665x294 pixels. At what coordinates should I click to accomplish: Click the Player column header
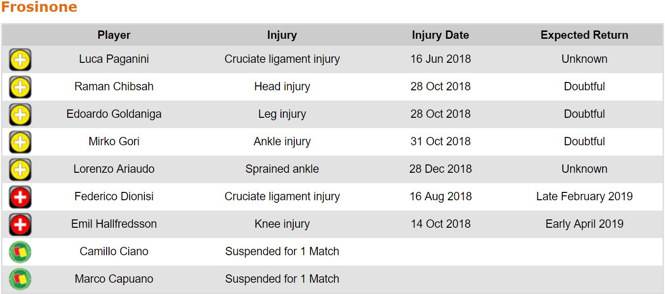tap(114, 35)
